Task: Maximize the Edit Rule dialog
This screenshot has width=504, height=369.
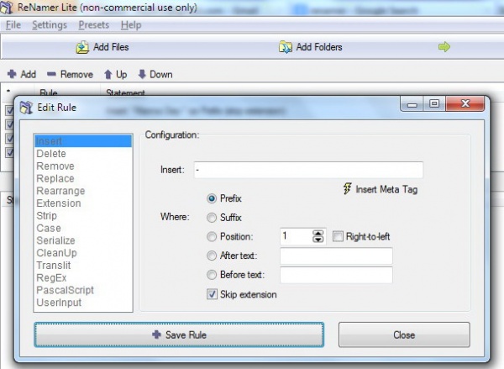Action: tap(434, 103)
